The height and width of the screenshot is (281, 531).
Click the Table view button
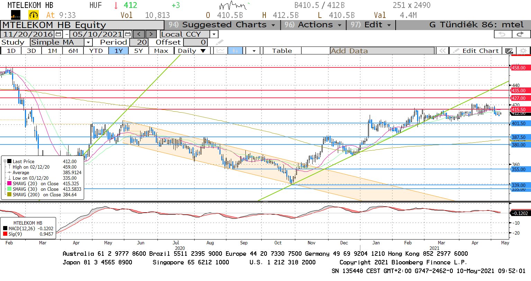[x=282, y=51]
